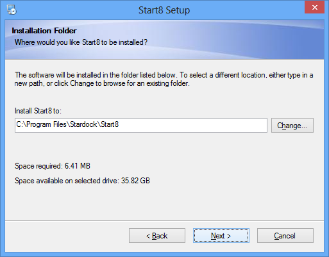Open folder browser via Change... button
Screen dimensions: 329x257
[292, 126]
